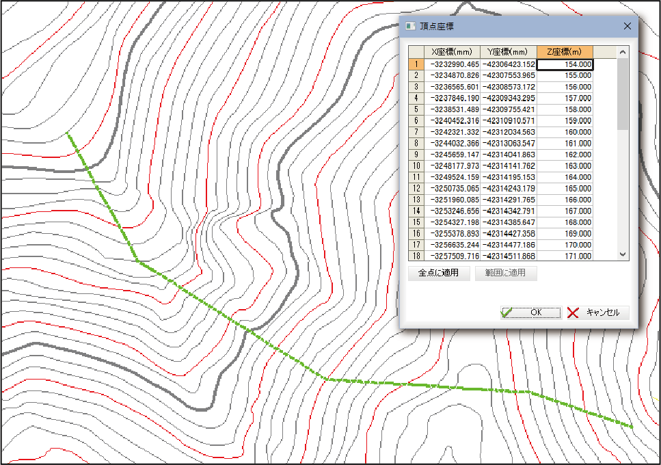The image size is (661, 465).
Task: Select row header 5
Action: [416, 109]
